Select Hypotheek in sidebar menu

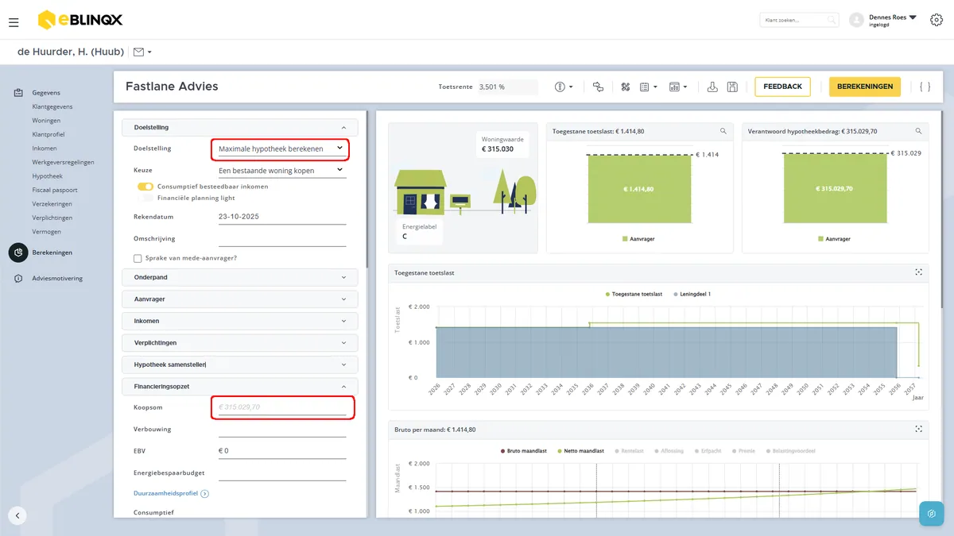[47, 176]
